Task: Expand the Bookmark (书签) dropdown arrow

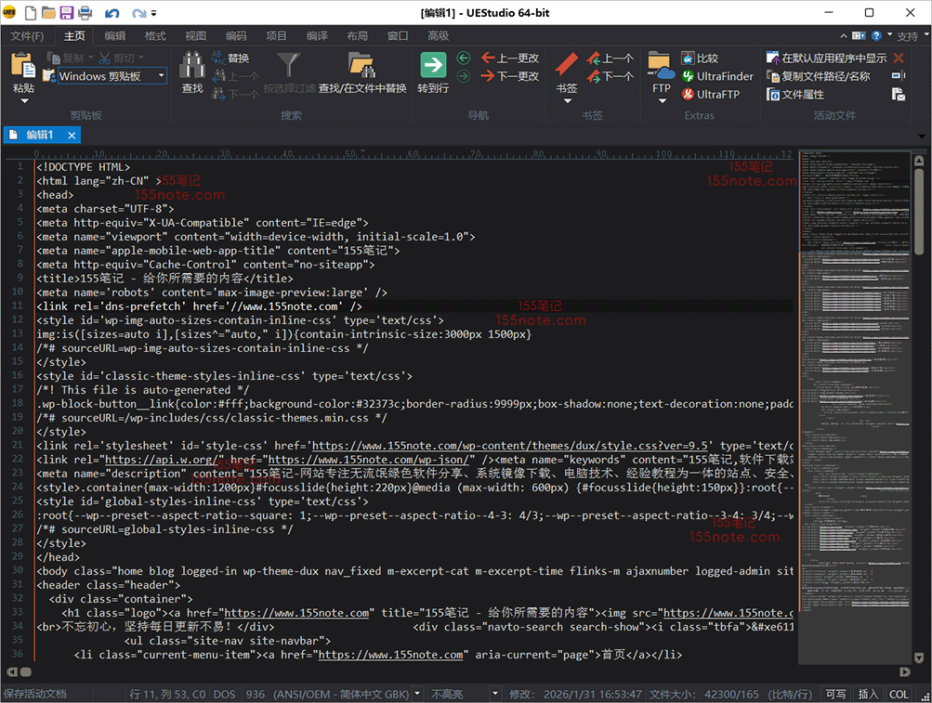Action: pyautogui.click(x=567, y=100)
